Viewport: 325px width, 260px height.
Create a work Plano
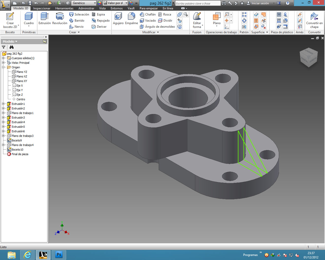tap(217, 19)
